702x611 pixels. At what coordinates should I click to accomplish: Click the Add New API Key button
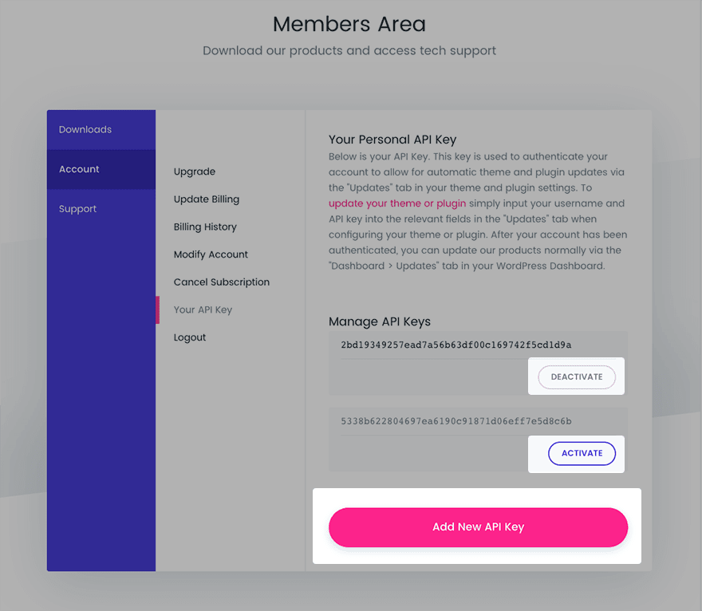(x=478, y=527)
